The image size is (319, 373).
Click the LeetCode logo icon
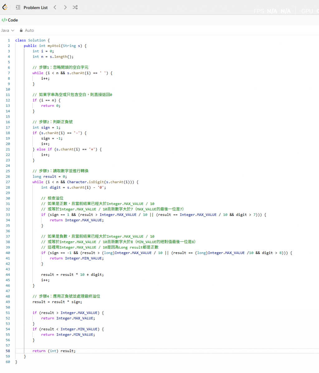click(x=5, y=7)
